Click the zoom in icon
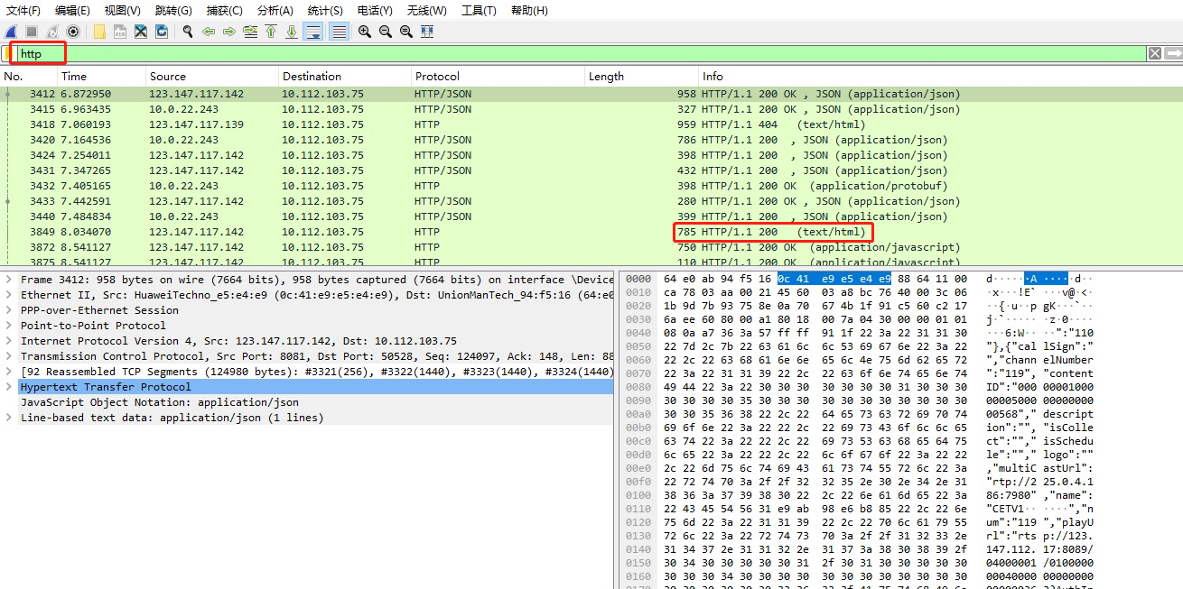The height and width of the screenshot is (589, 1183). [x=364, y=32]
